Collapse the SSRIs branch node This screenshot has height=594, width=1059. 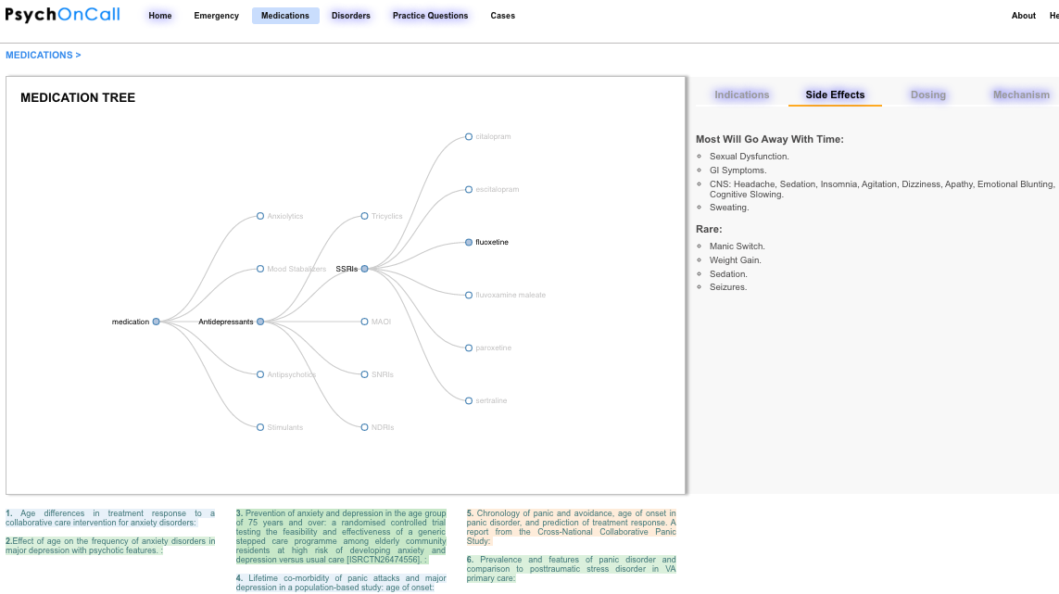click(365, 269)
